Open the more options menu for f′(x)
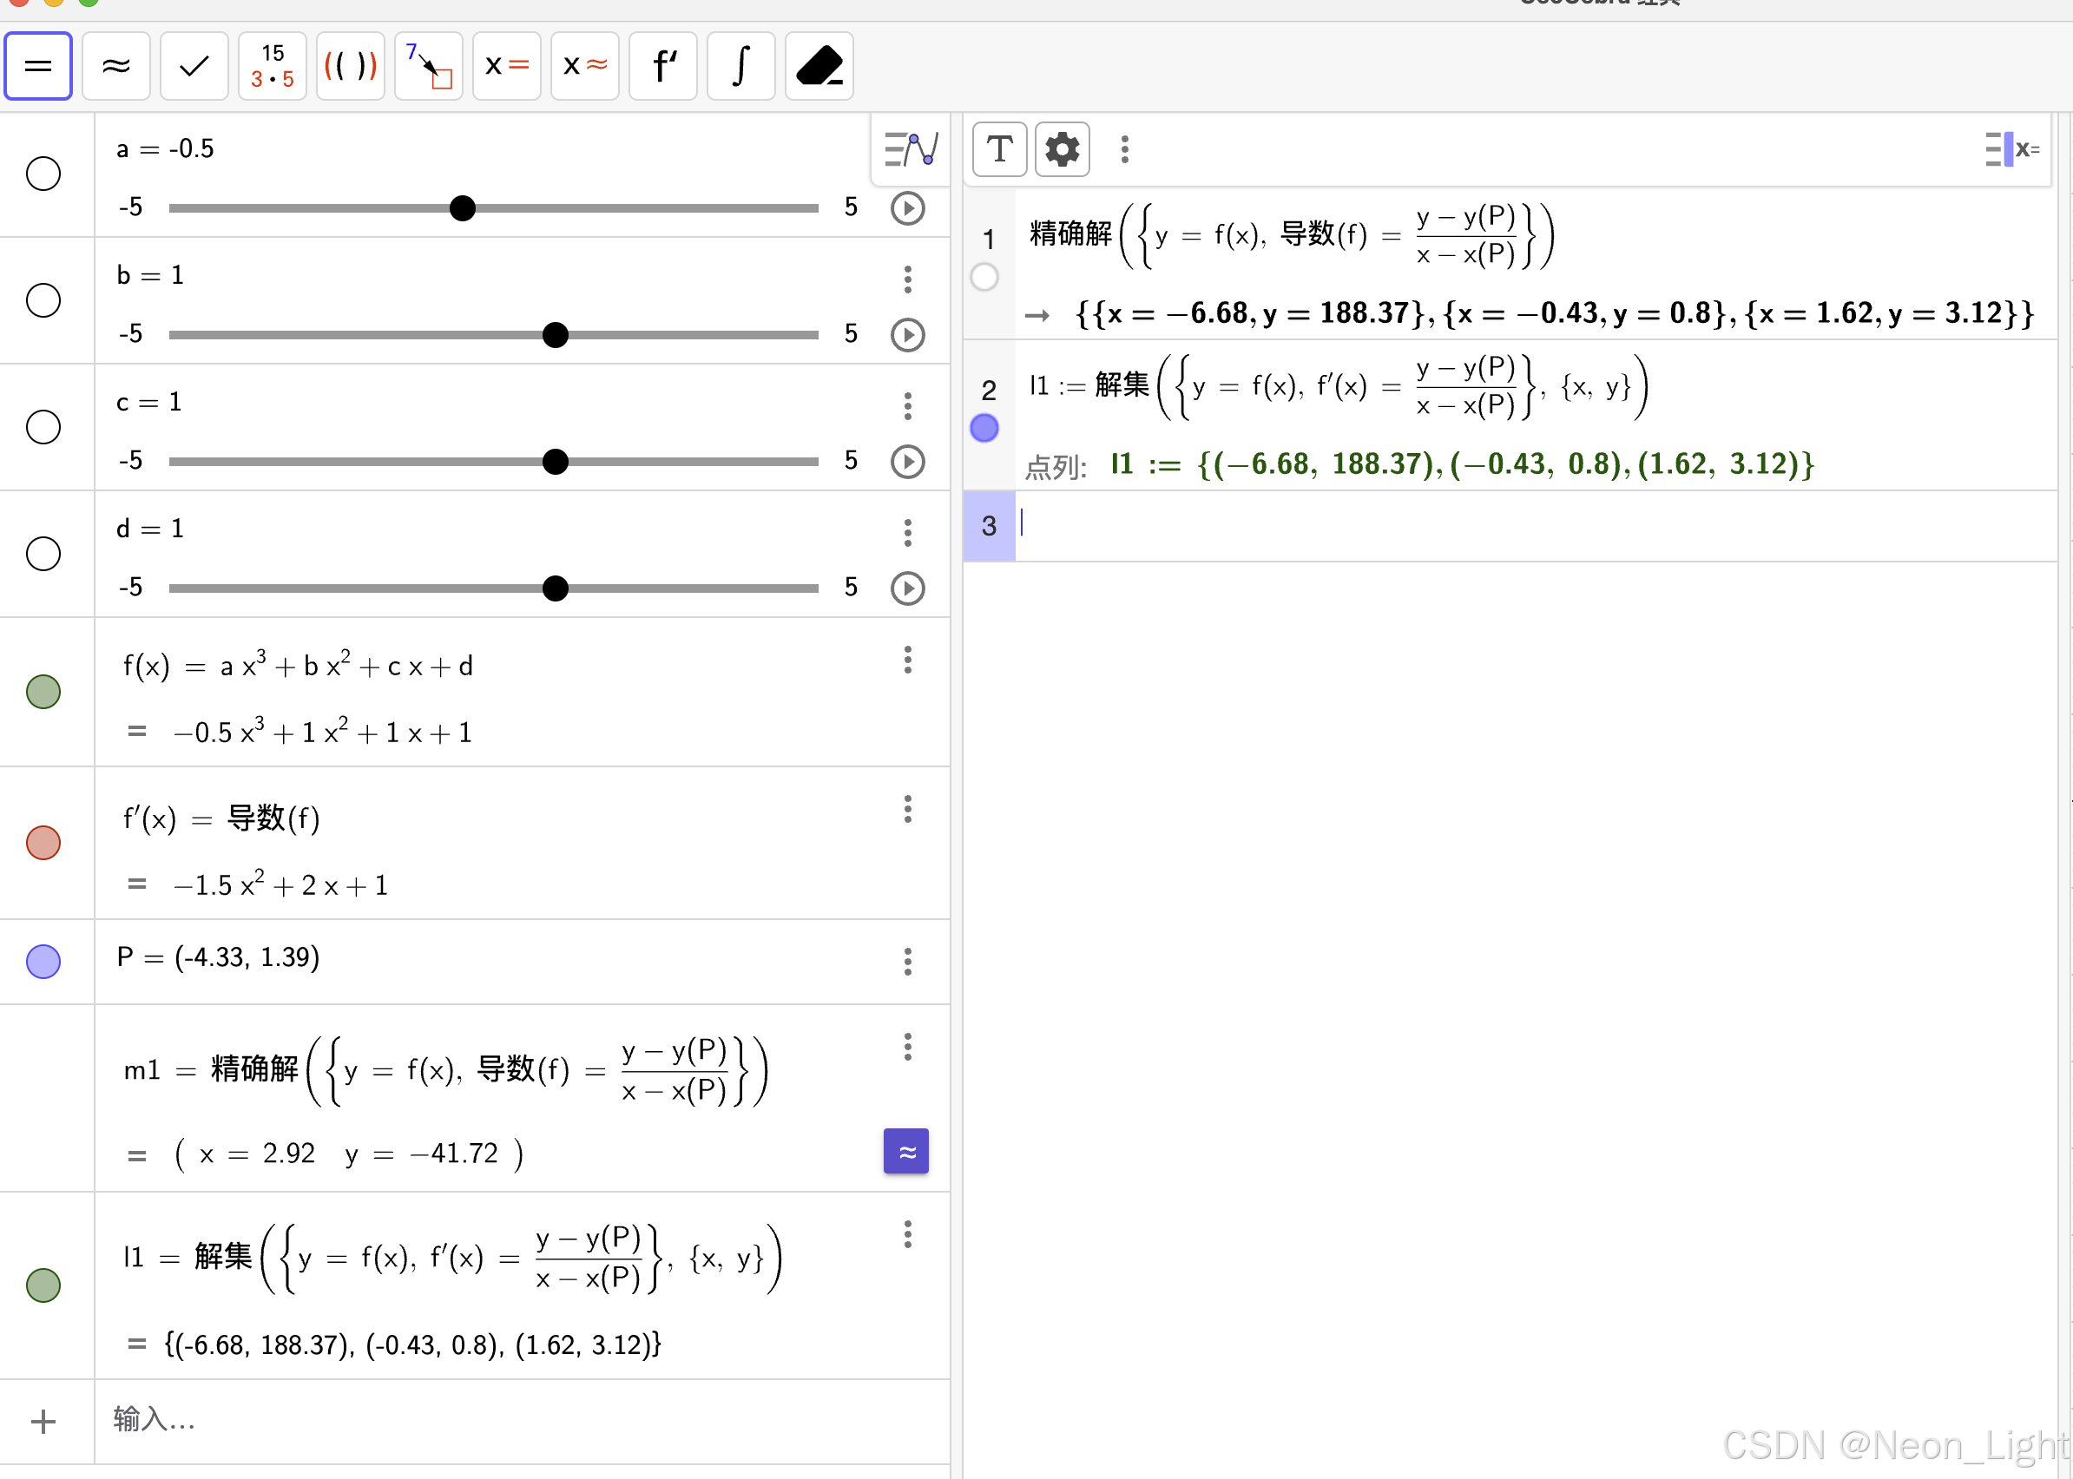 coord(907,809)
